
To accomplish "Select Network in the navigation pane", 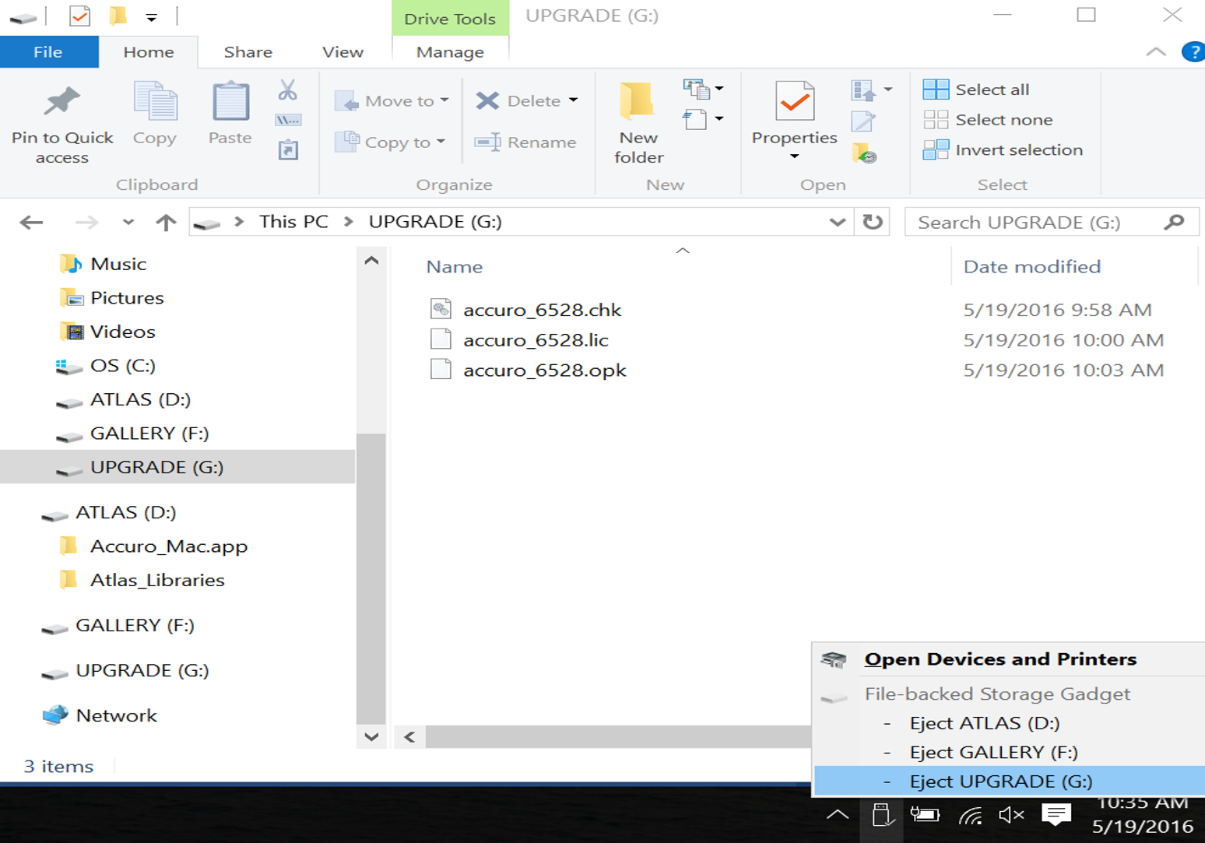I will coord(116,715).
